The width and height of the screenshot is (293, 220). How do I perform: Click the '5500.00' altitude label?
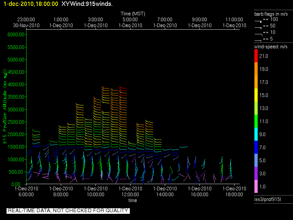(x=16, y=47)
